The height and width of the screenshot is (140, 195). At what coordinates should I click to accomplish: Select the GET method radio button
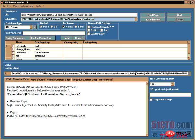[52, 27]
